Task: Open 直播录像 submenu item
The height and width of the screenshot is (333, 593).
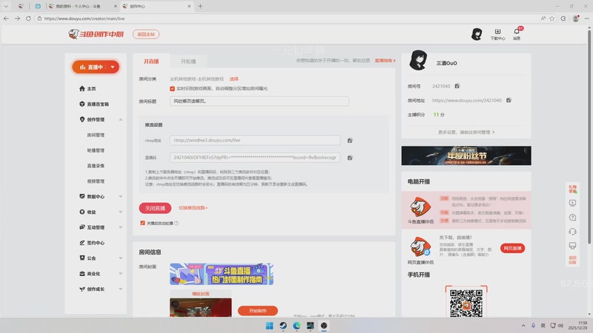Action: point(96,166)
